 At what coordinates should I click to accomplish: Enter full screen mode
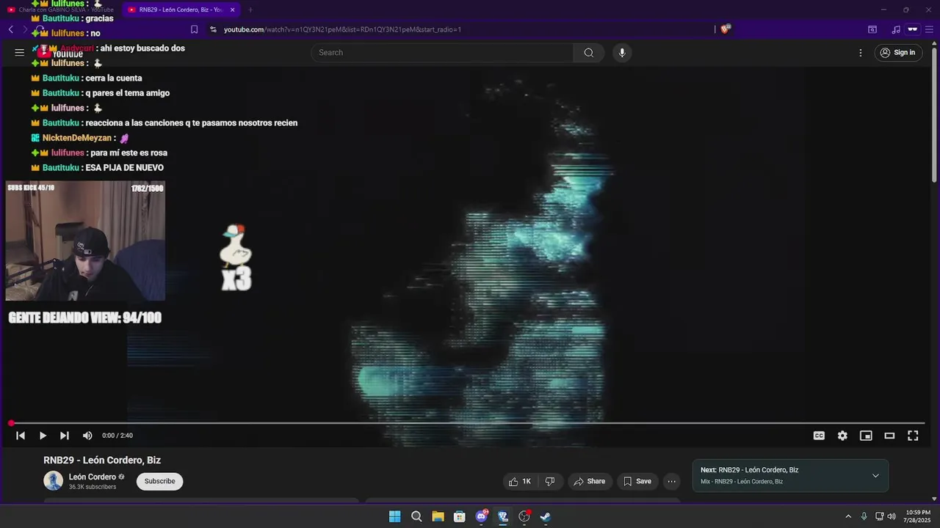[x=913, y=436]
